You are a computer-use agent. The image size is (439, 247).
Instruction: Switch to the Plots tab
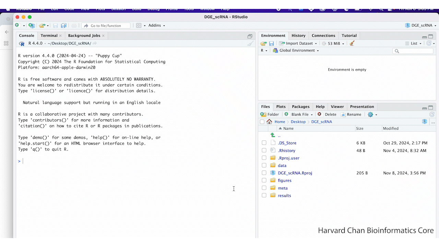pyautogui.click(x=281, y=107)
